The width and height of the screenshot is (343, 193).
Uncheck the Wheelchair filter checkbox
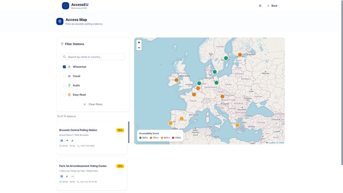(x=64, y=67)
